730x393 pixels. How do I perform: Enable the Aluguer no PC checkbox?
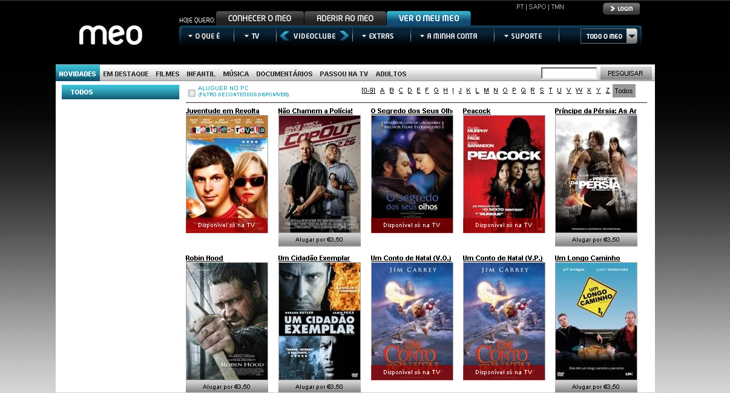191,93
